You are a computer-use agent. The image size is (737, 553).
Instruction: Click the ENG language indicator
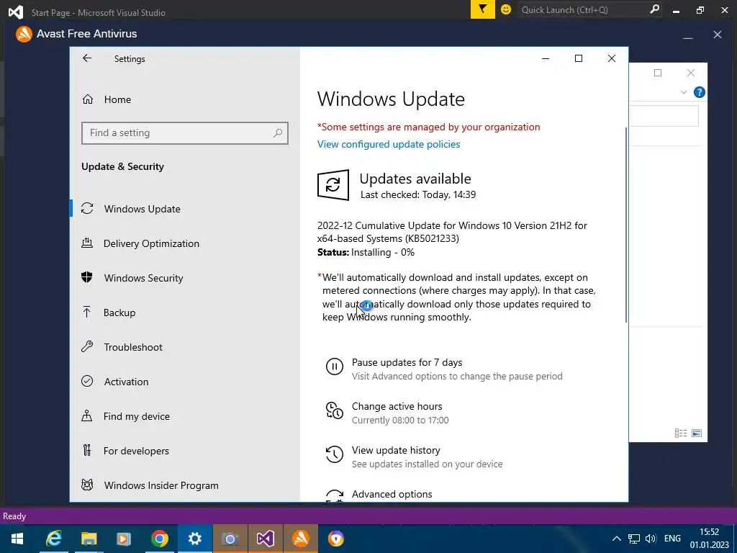[x=672, y=539]
